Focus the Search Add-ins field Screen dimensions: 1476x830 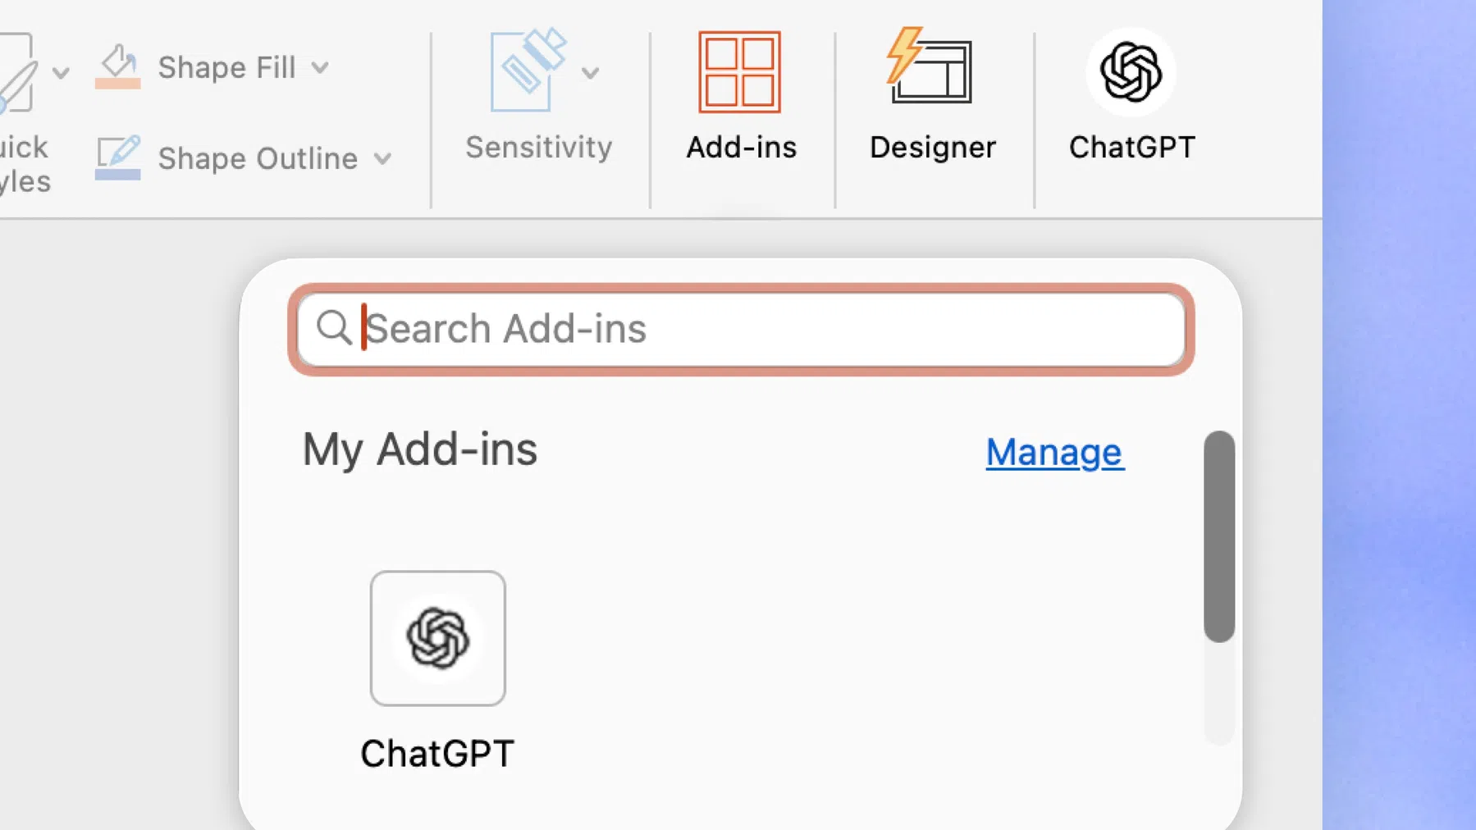tap(741, 329)
